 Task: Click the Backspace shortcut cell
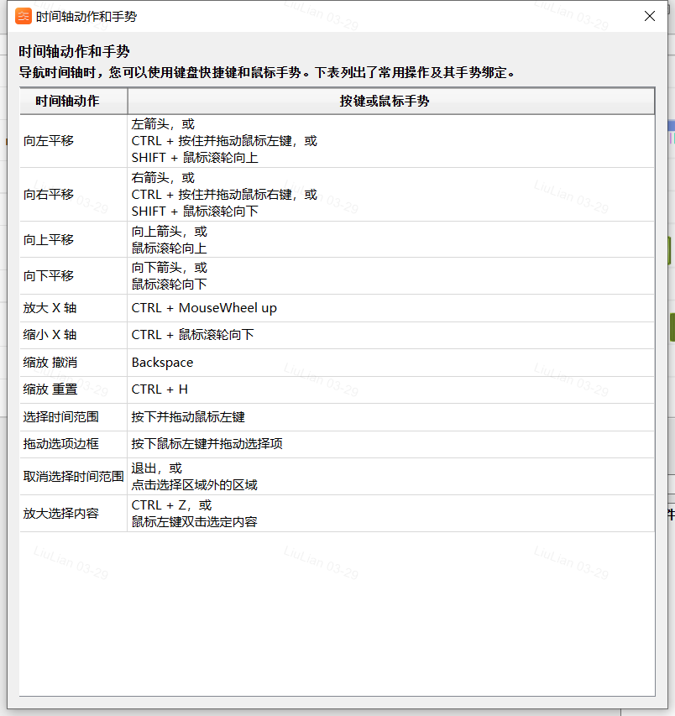pos(391,363)
